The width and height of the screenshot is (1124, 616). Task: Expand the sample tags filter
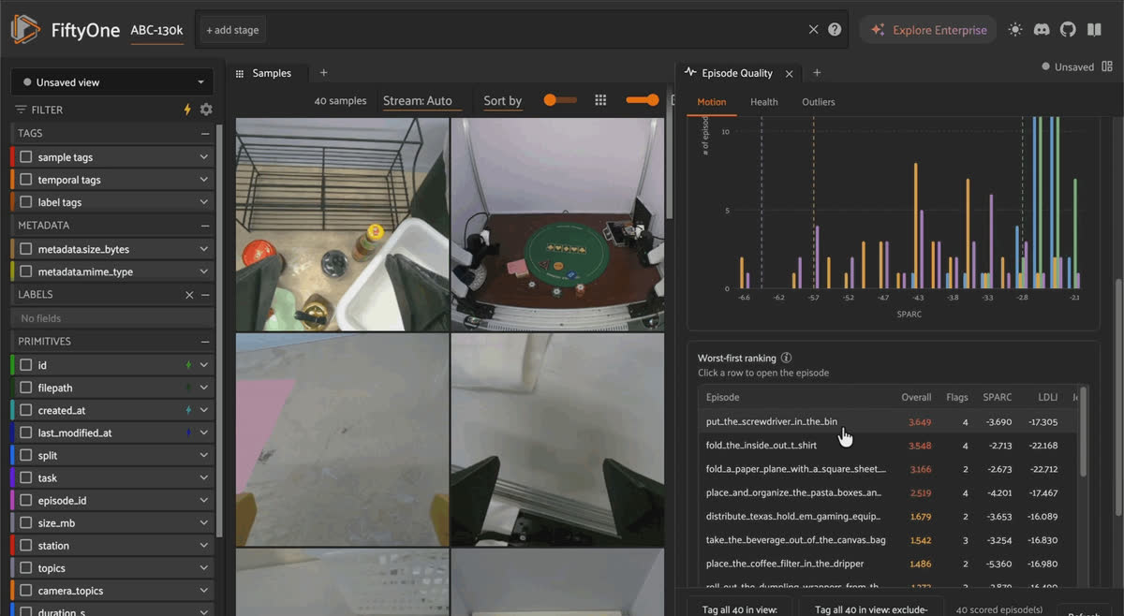tap(203, 157)
